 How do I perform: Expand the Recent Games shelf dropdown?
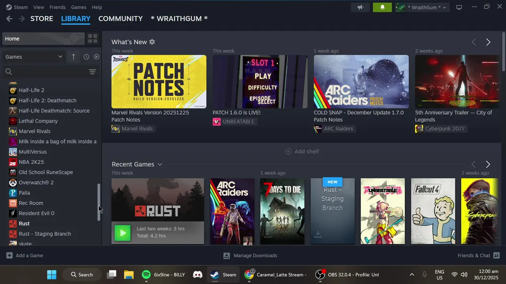tap(160, 164)
